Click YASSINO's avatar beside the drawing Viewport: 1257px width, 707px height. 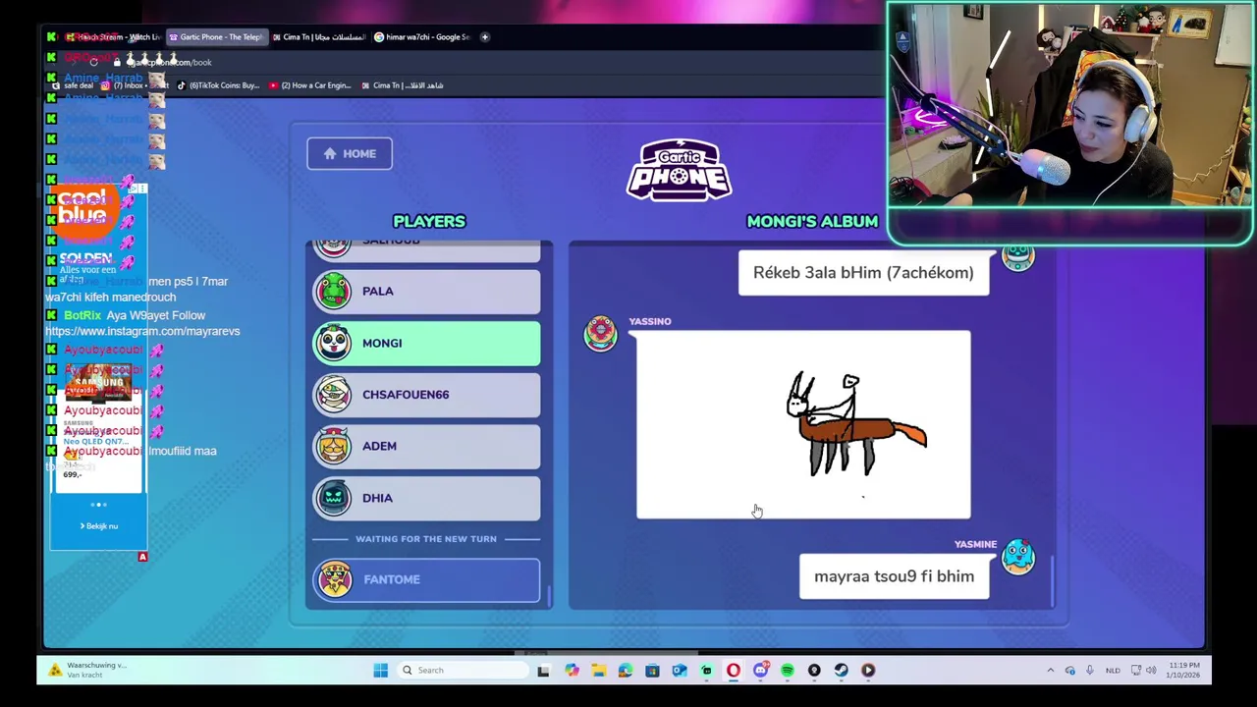(600, 333)
